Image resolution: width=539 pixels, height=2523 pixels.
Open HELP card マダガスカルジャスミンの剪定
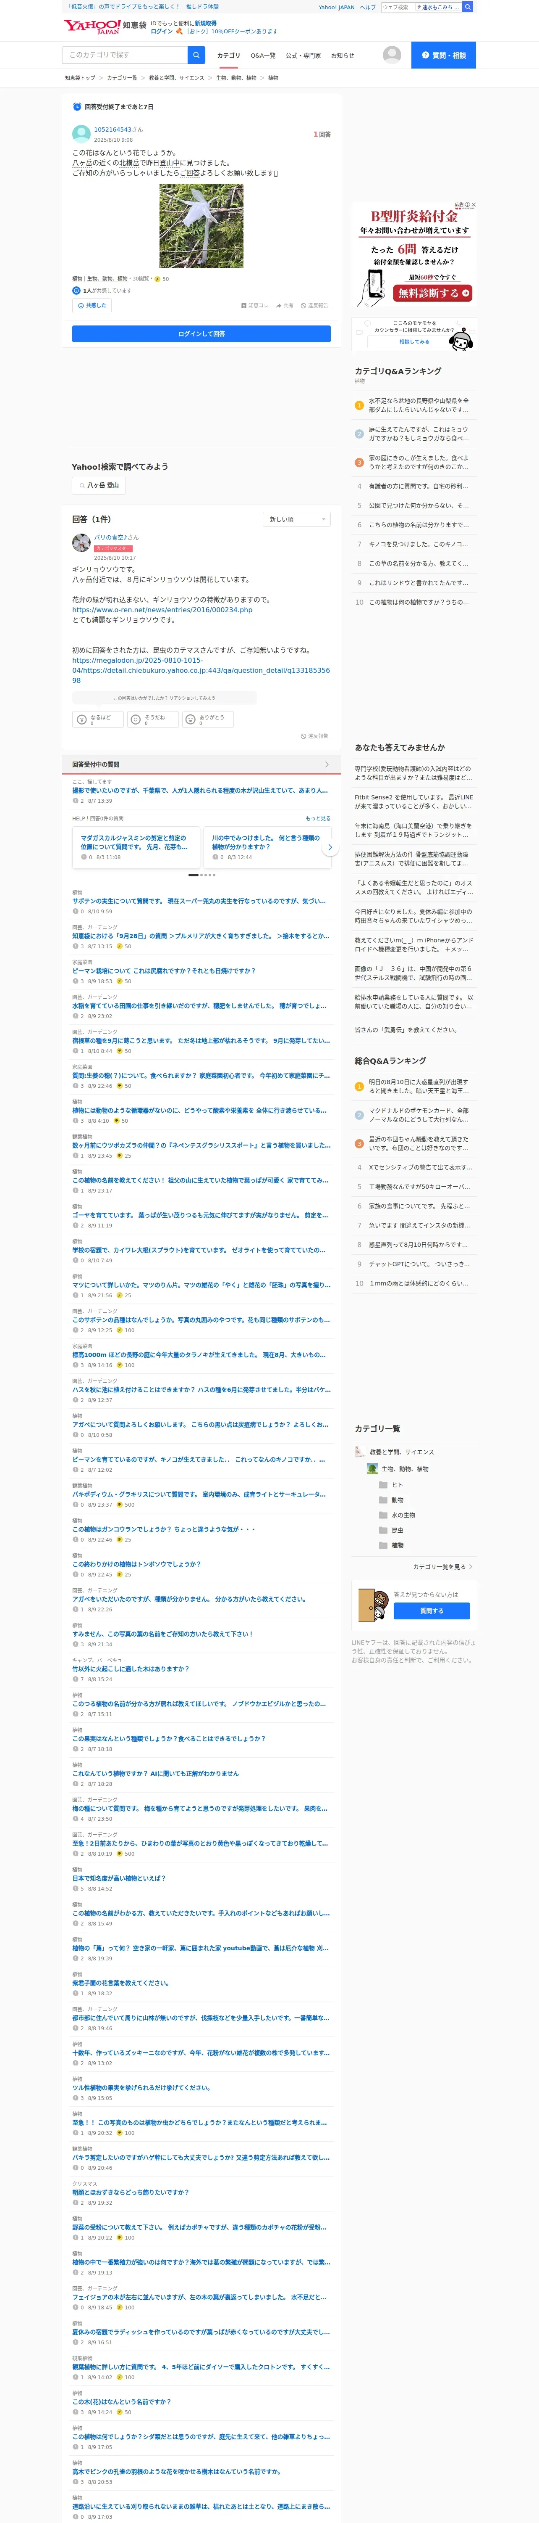[135, 847]
